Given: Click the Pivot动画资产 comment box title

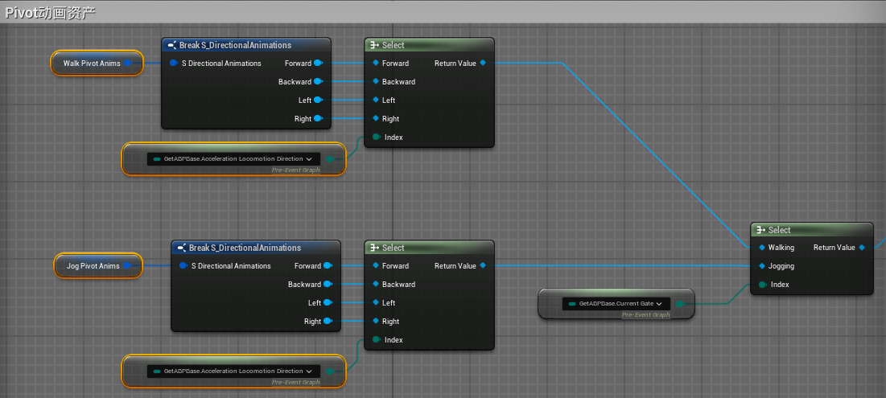Looking at the screenshot, I should coord(50,13).
